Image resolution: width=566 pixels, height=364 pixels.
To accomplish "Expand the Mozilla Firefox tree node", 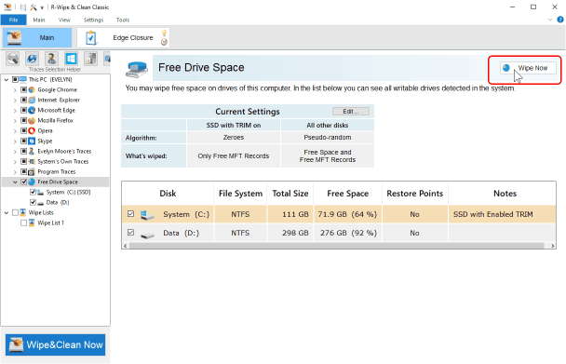I will pyautogui.click(x=15, y=120).
